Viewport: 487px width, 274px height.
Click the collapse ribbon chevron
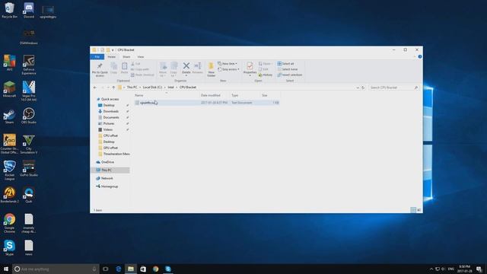(414, 57)
